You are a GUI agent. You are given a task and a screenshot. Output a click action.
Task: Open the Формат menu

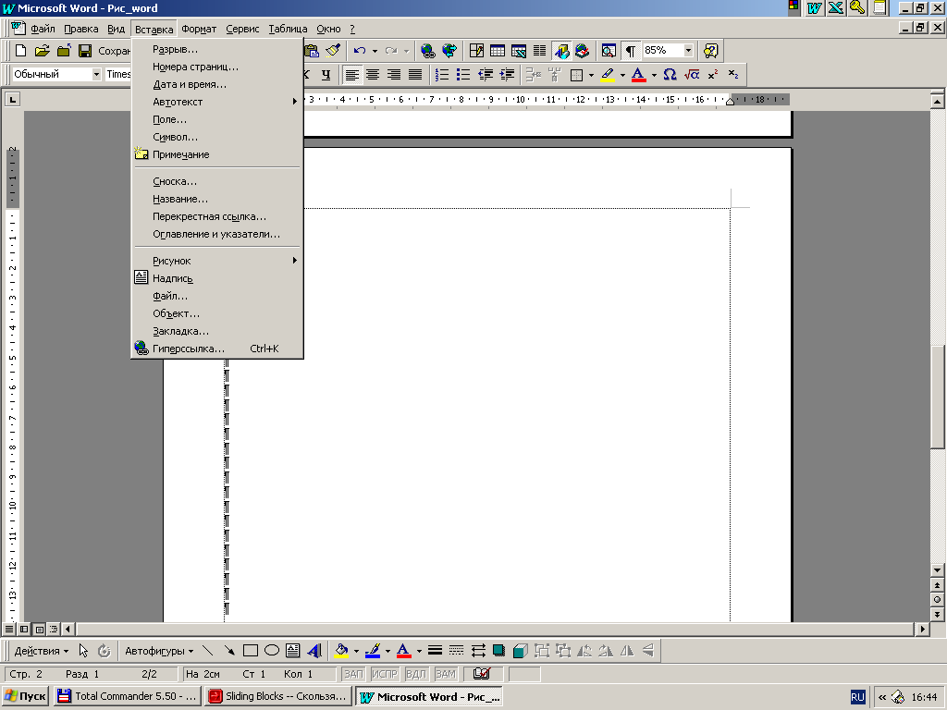[199, 29]
